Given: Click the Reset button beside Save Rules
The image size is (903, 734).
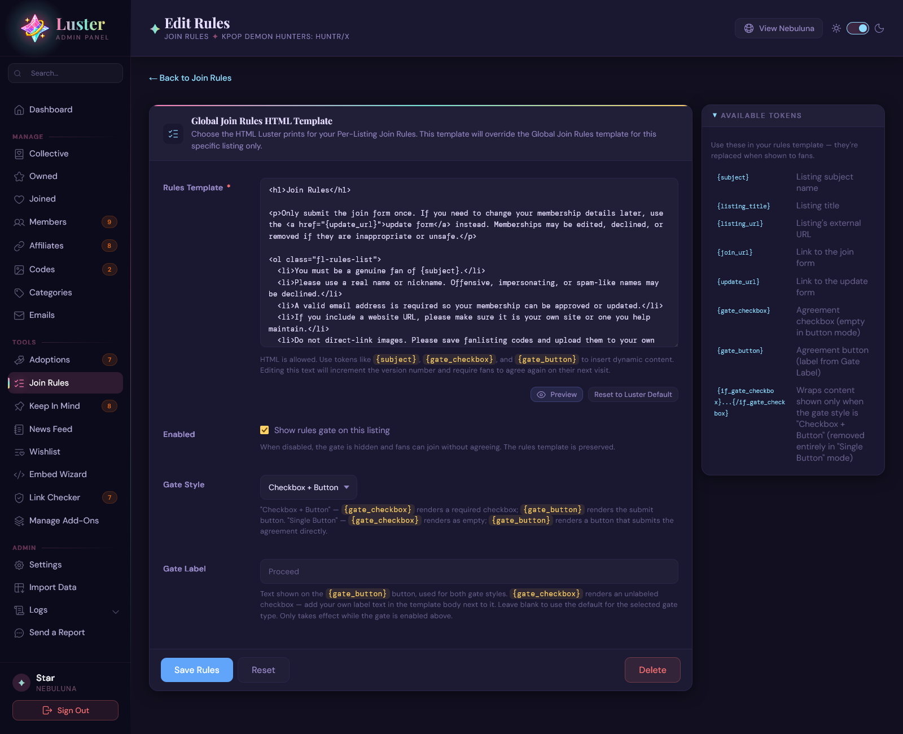Looking at the screenshot, I should click(x=264, y=670).
